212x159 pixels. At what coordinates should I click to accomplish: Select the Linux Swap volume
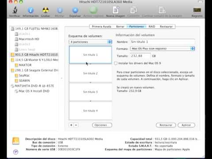coord(25,49)
